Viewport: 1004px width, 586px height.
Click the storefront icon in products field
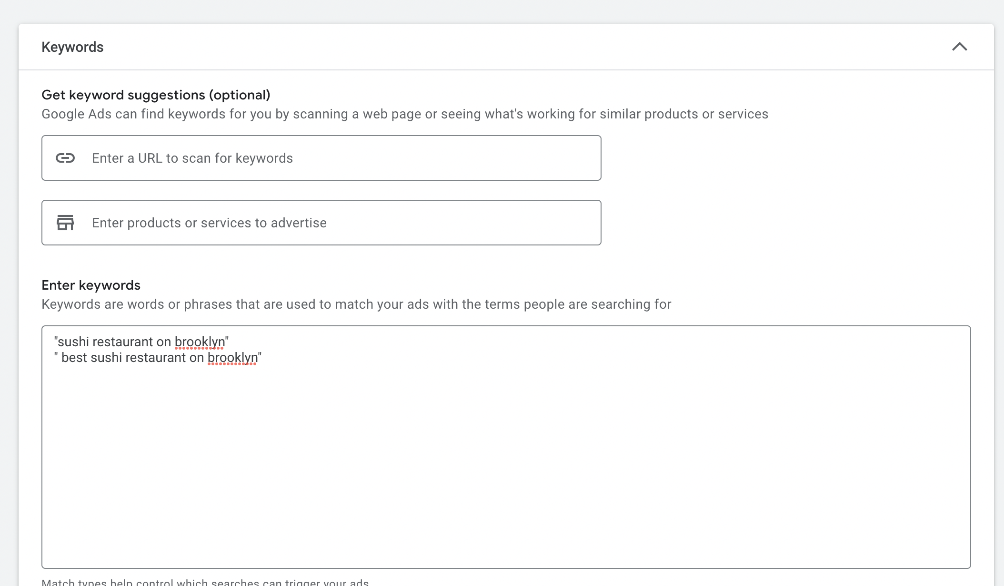(x=65, y=223)
